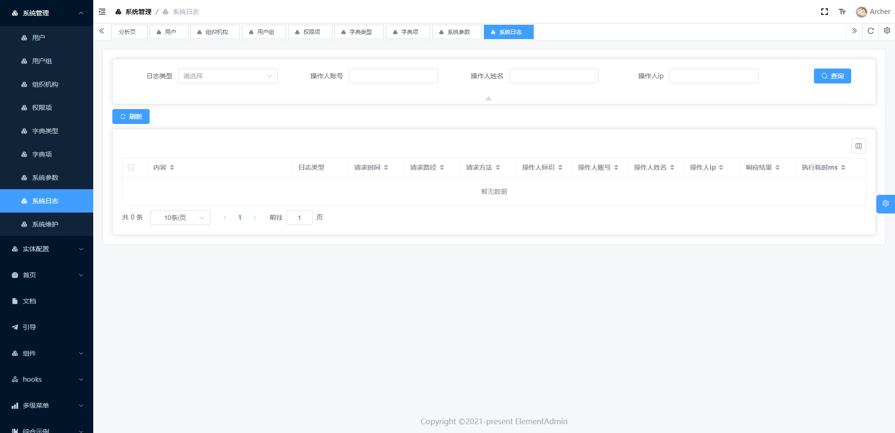Click the 前往 page jump input
Screen dimensions: 895x433
[x=300, y=218]
